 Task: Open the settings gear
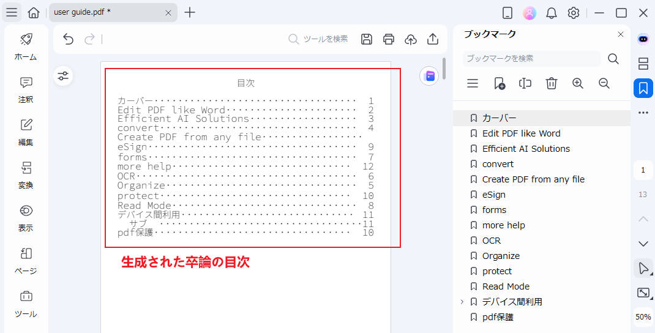[574, 13]
